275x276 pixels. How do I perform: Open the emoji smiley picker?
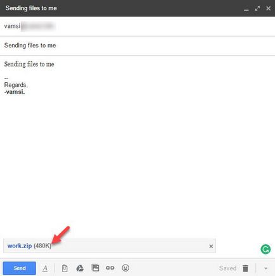[x=125, y=268]
